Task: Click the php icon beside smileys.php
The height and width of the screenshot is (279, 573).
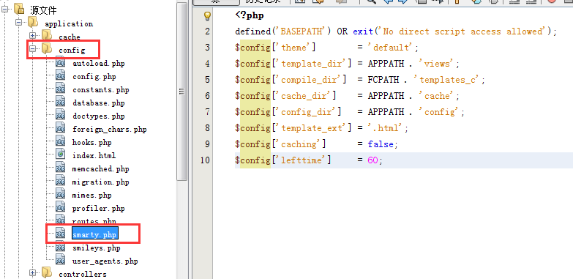Action: point(60,248)
